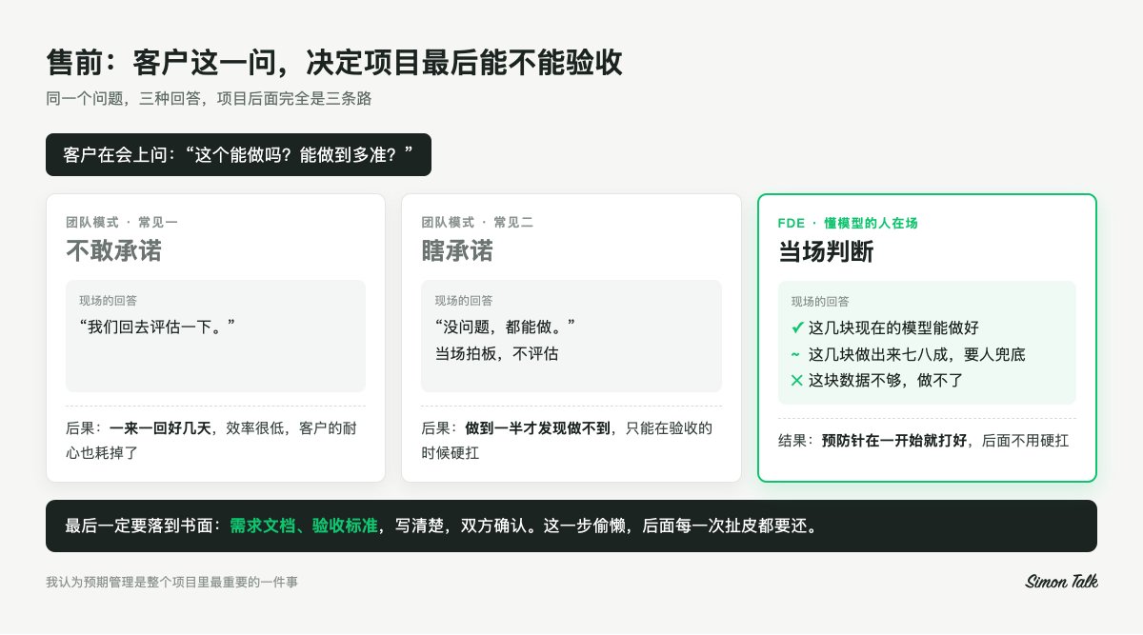Click label '团队模式 · 常见二'

coord(477,222)
